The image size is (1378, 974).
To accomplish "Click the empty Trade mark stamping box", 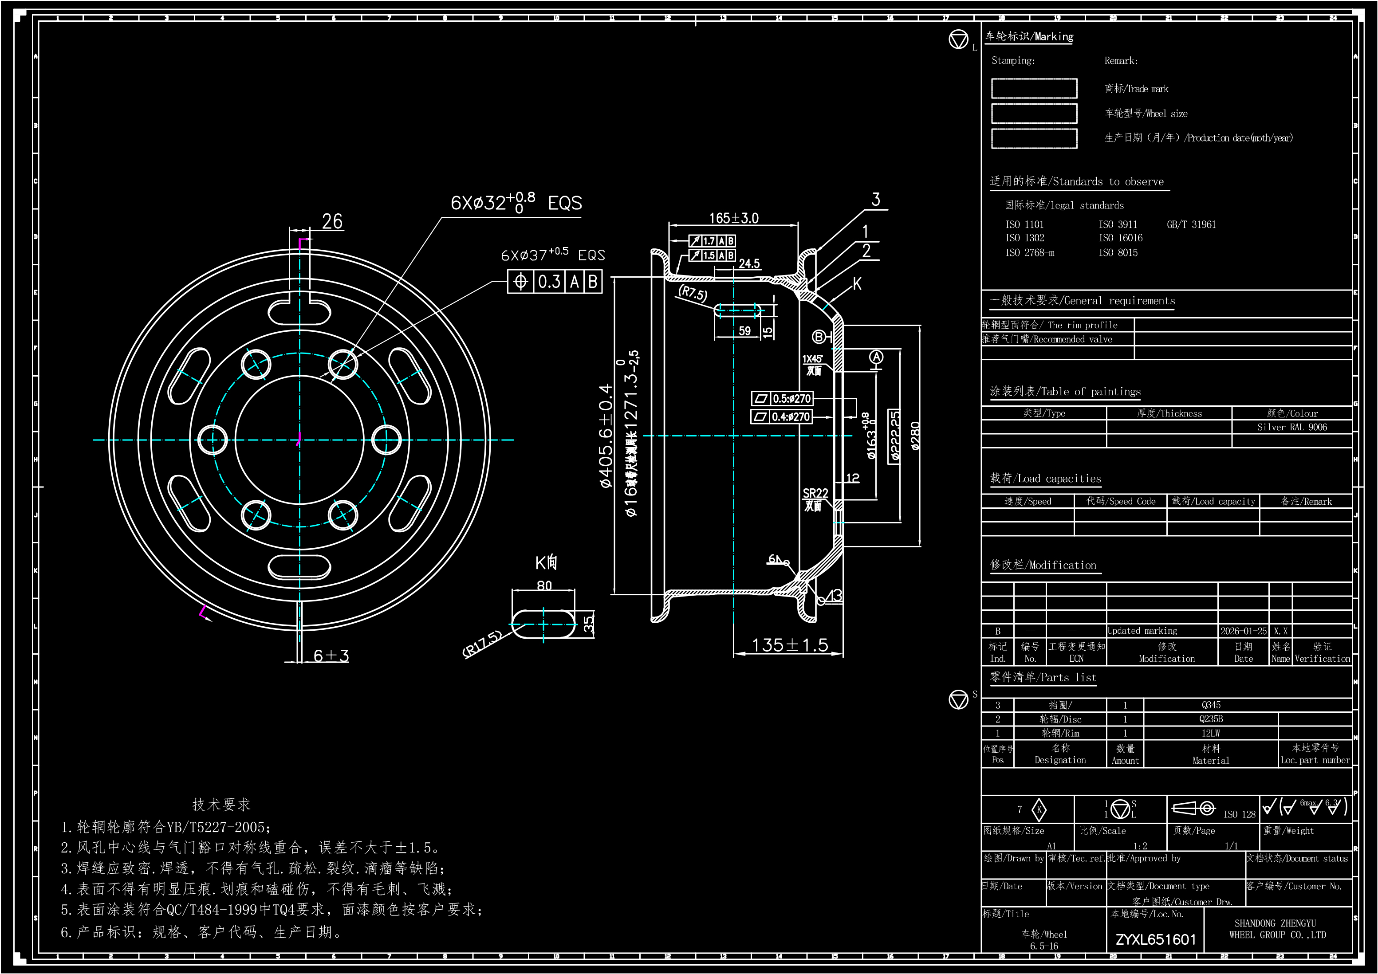I will pos(1034,88).
